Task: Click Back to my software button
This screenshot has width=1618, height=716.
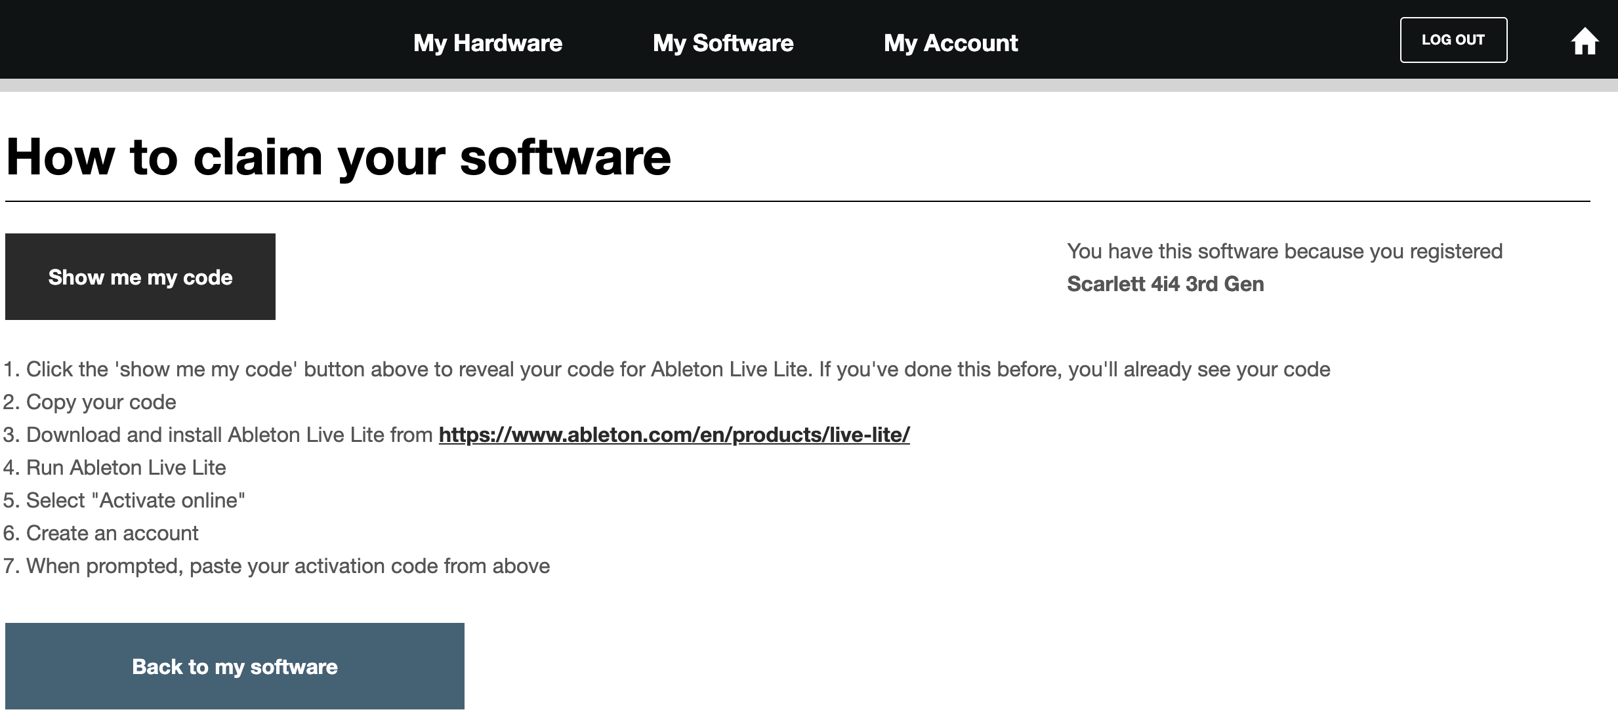Action: (x=236, y=666)
